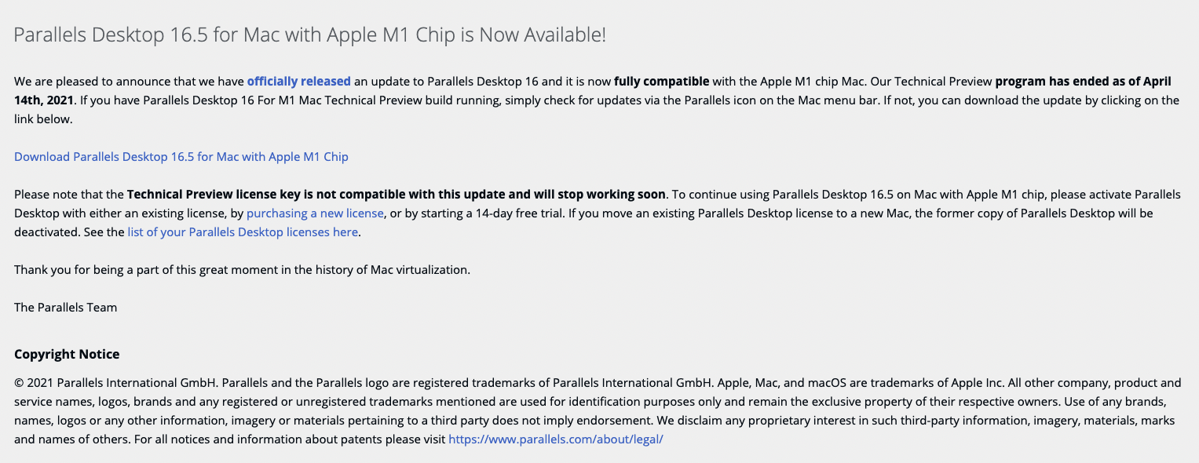The width and height of the screenshot is (1199, 463).
Task: Click the 'Please note that the' sentence start
Action: point(69,194)
